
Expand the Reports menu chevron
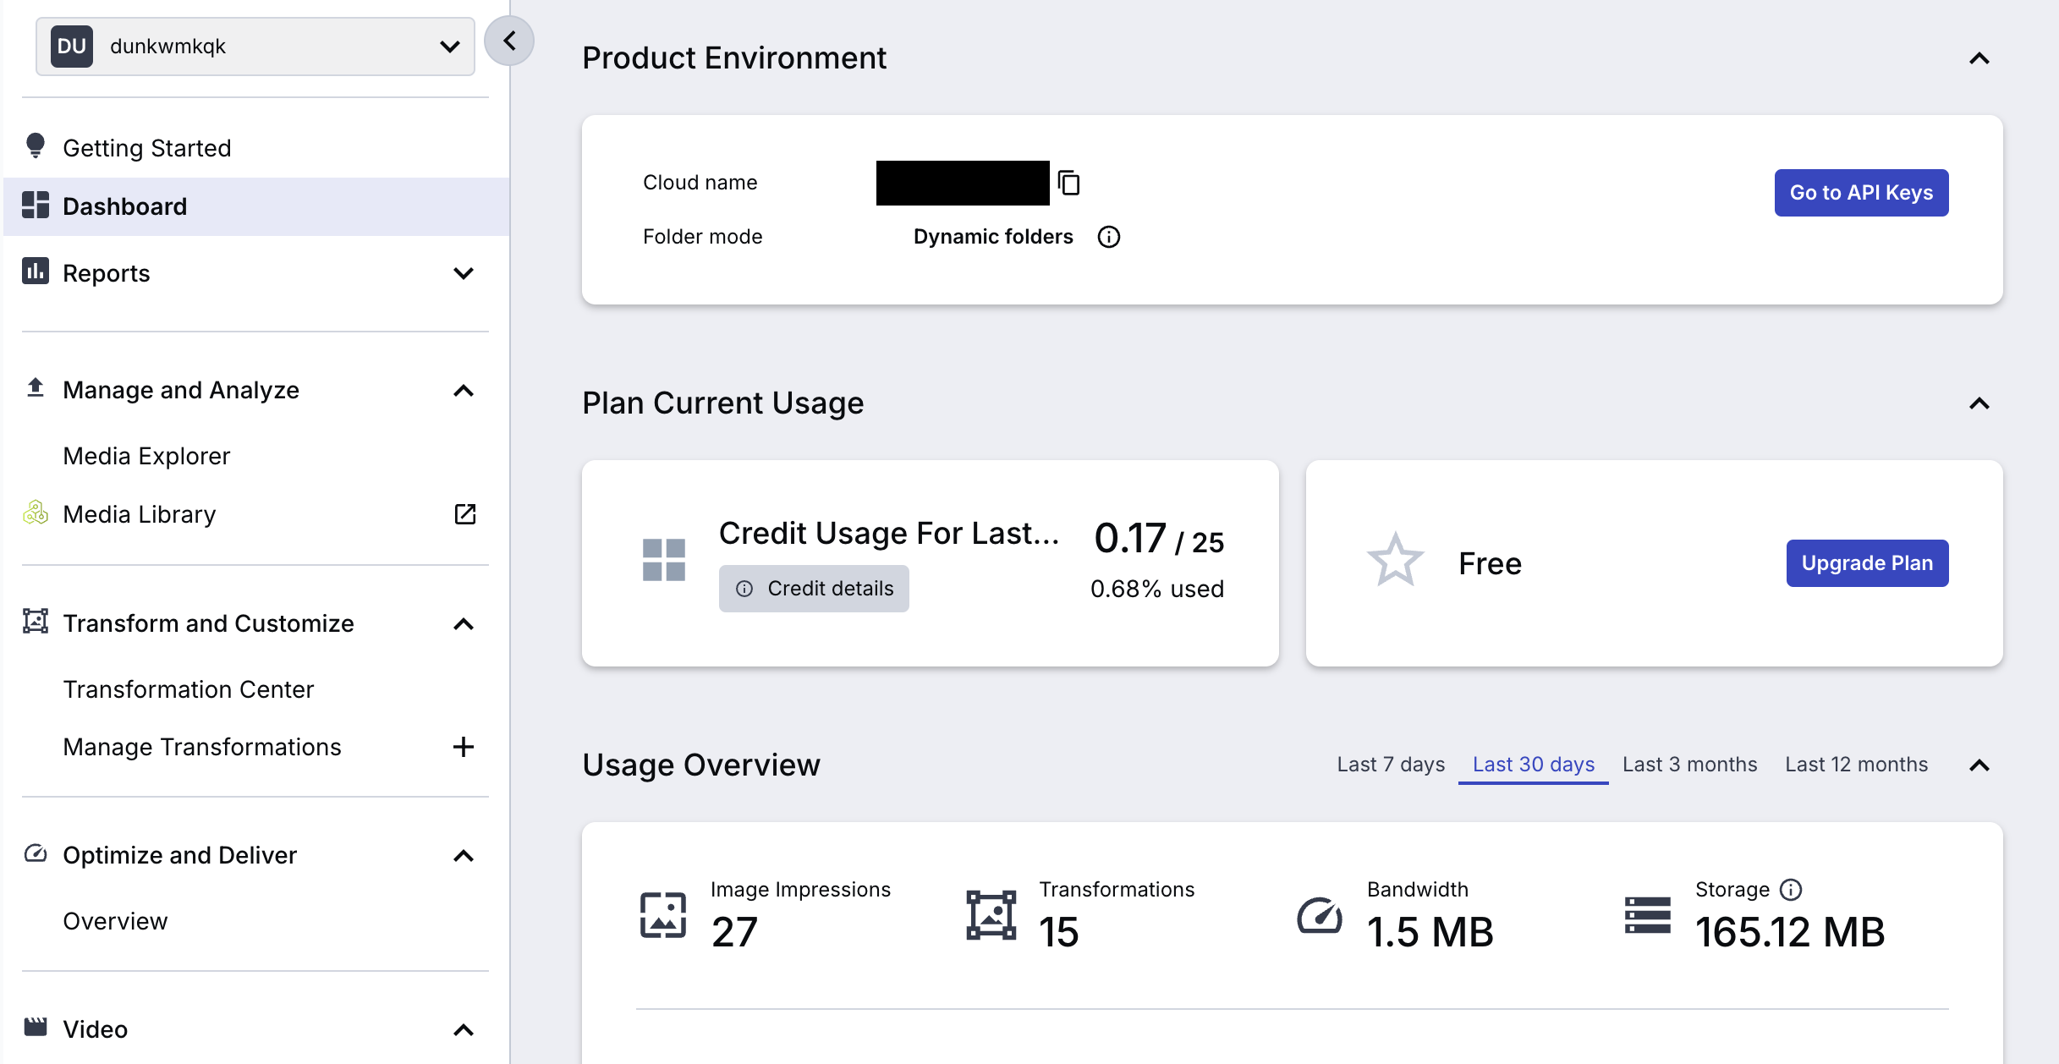(x=463, y=273)
